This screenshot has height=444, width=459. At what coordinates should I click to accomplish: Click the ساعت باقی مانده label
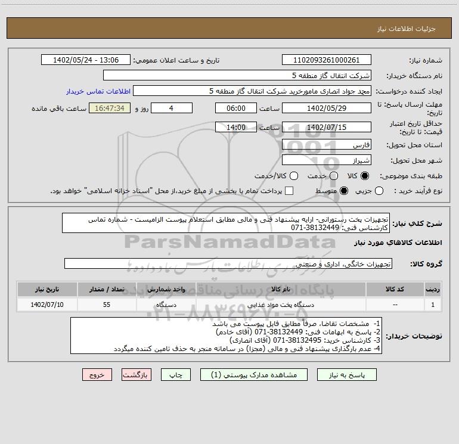click(59, 108)
